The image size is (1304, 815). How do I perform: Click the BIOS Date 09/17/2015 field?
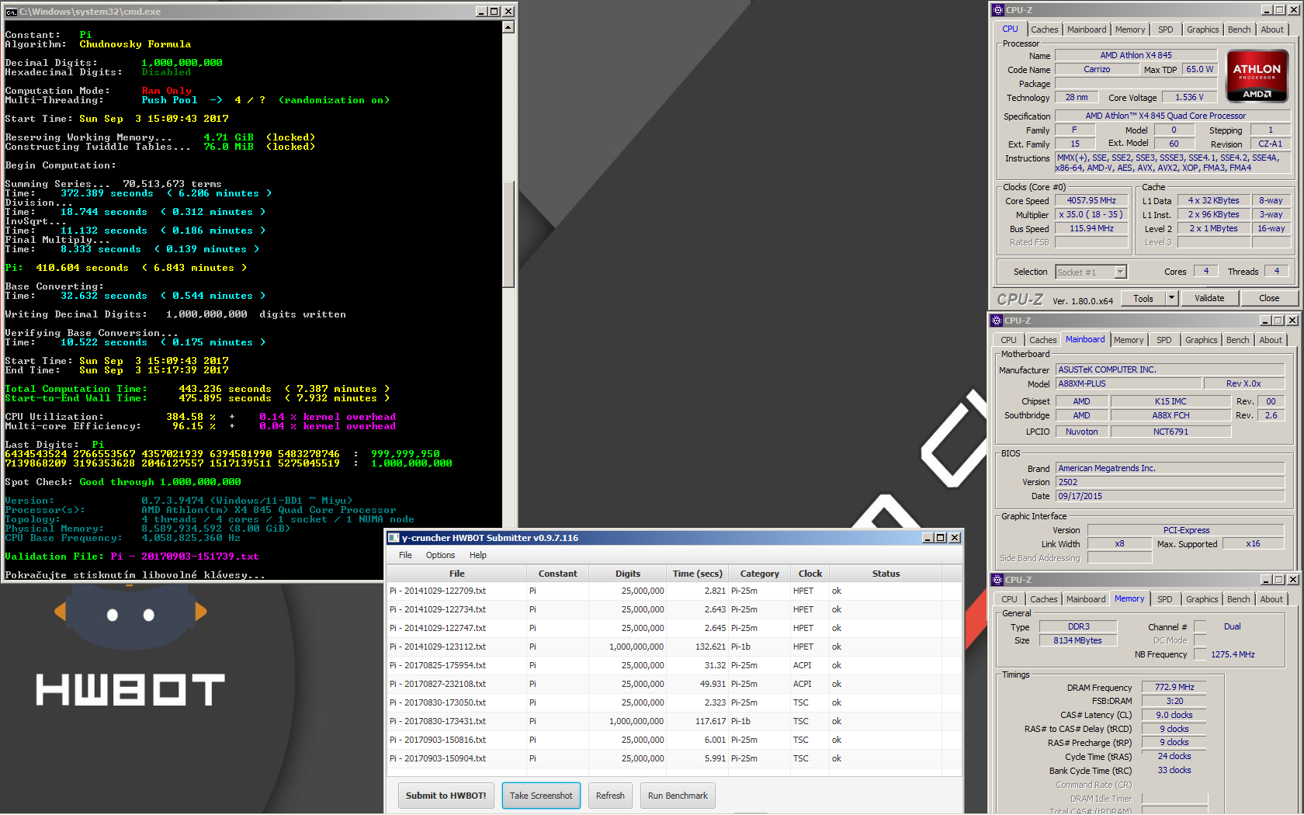(1170, 496)
